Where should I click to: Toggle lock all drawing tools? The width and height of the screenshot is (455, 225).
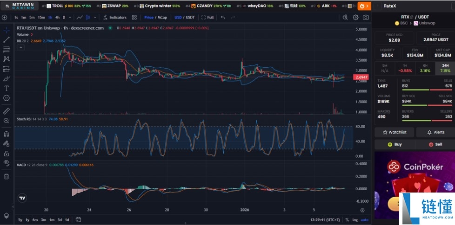pyautogui.click(x=7, y=153)
